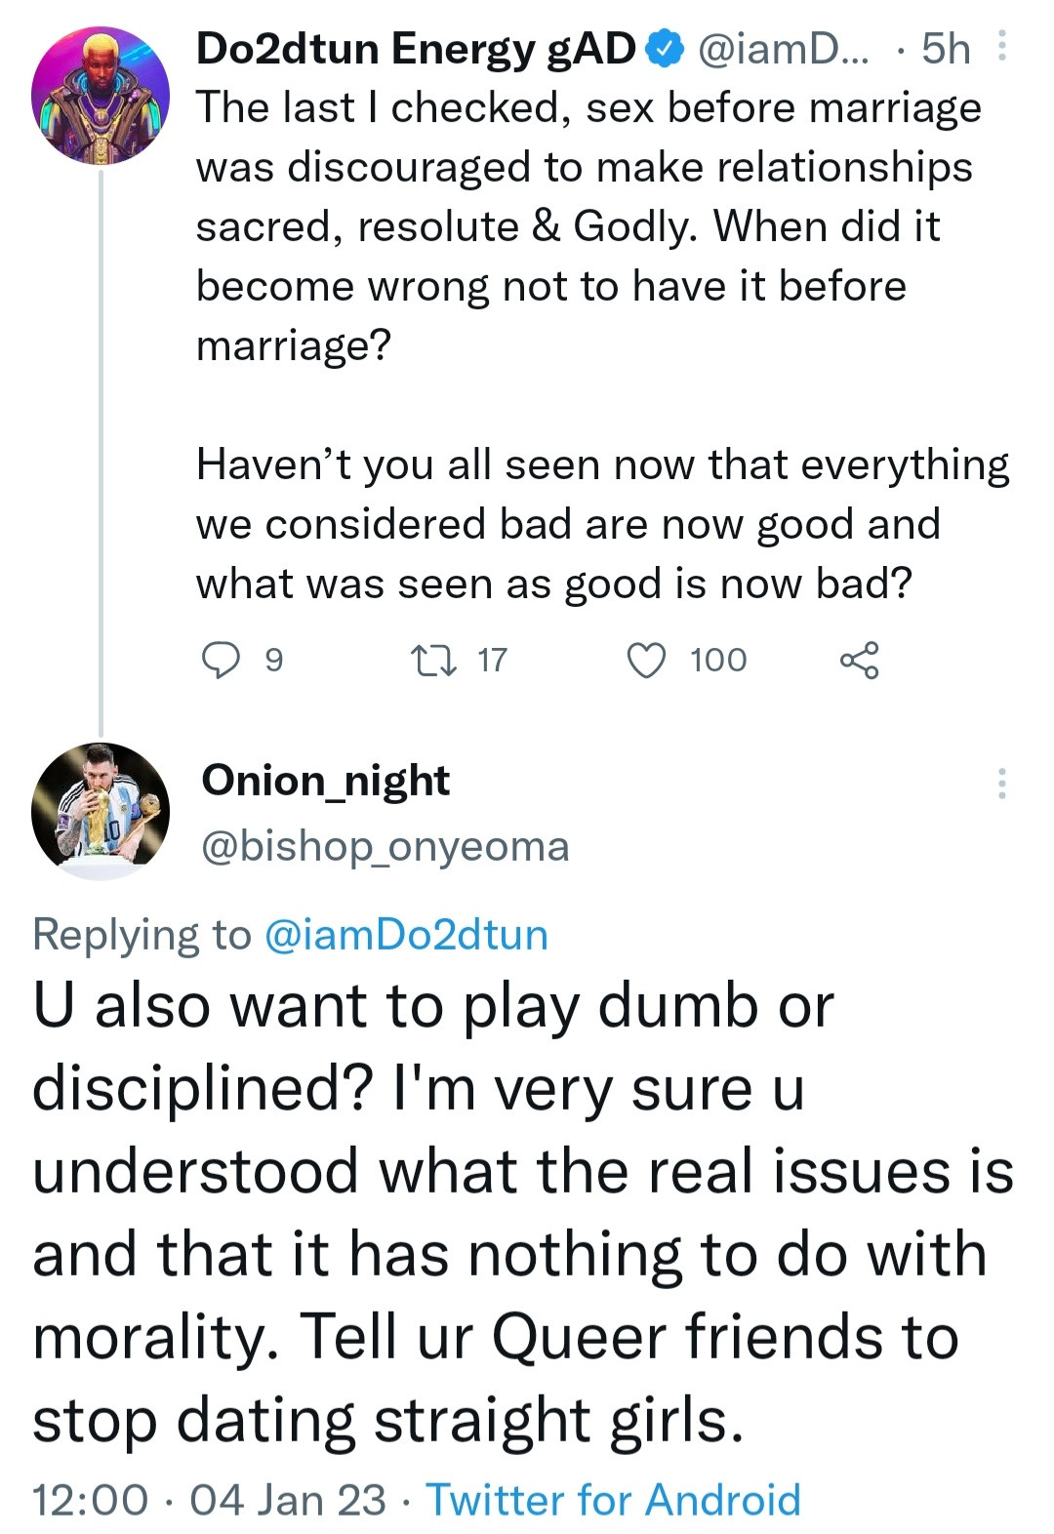1054x1534 pixels.
Task: Click the @iamDo2dtun mention link
Action: [x=406, y=935]
